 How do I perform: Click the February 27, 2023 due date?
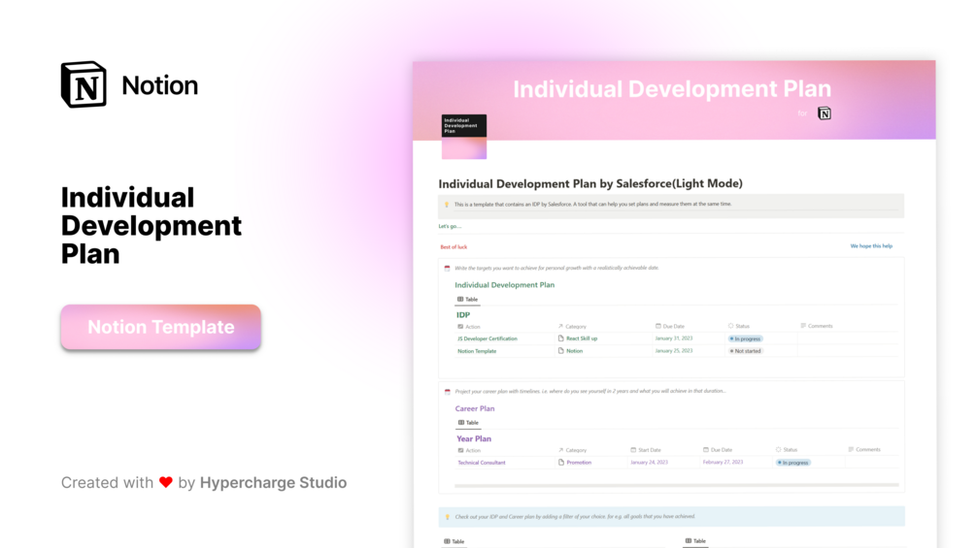pos(723,463)
